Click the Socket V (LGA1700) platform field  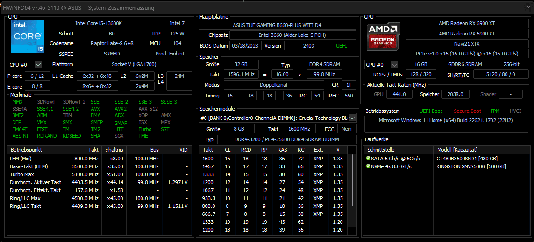click(x=135, y=64)
